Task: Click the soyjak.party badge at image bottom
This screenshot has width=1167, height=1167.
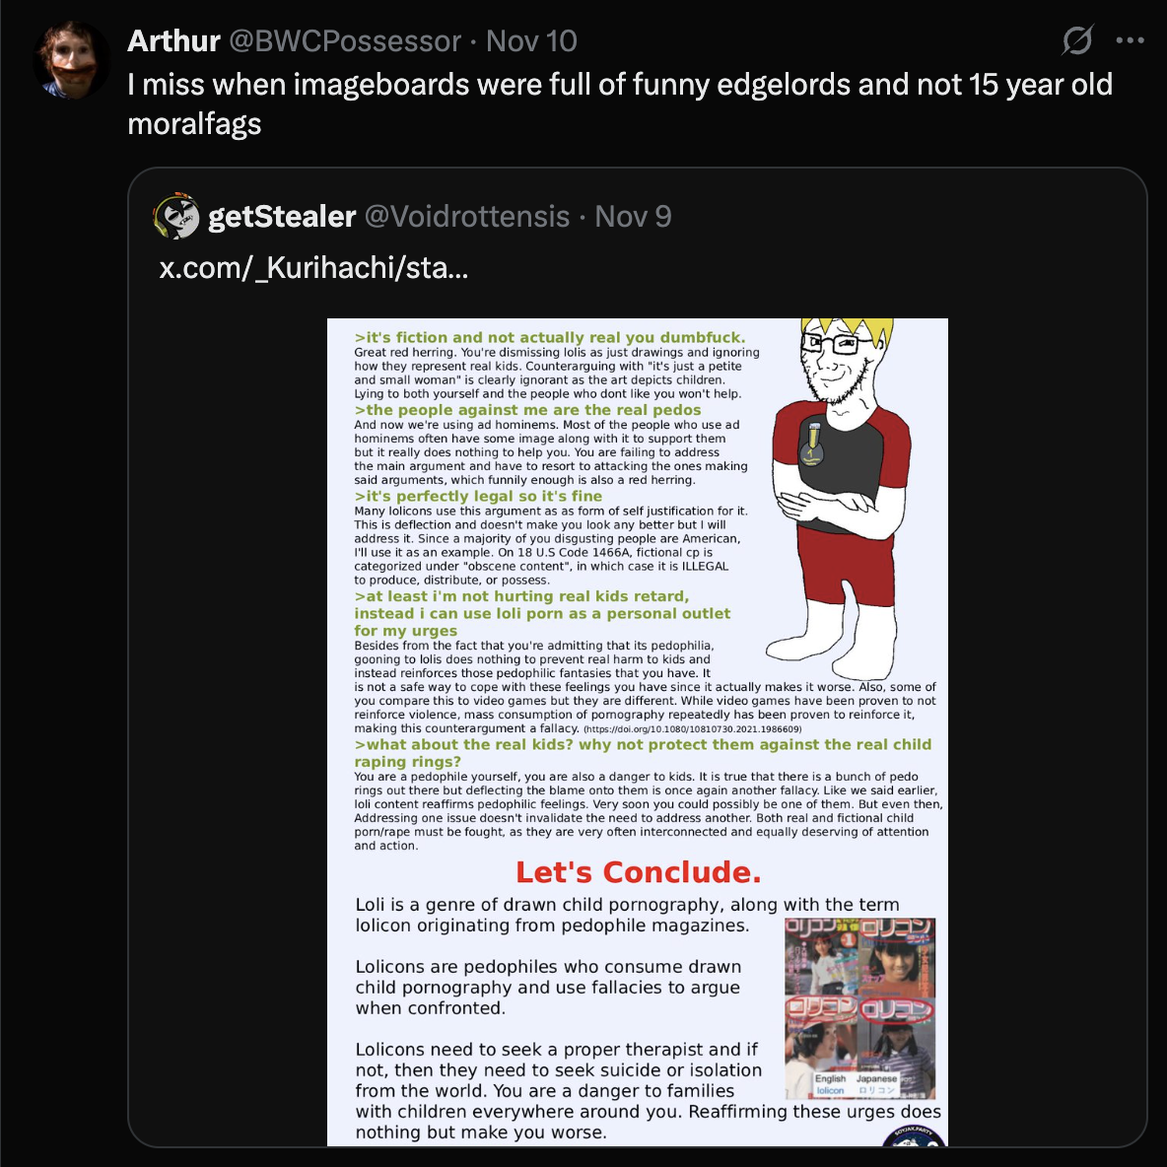Action: [x=914, y=1136]
